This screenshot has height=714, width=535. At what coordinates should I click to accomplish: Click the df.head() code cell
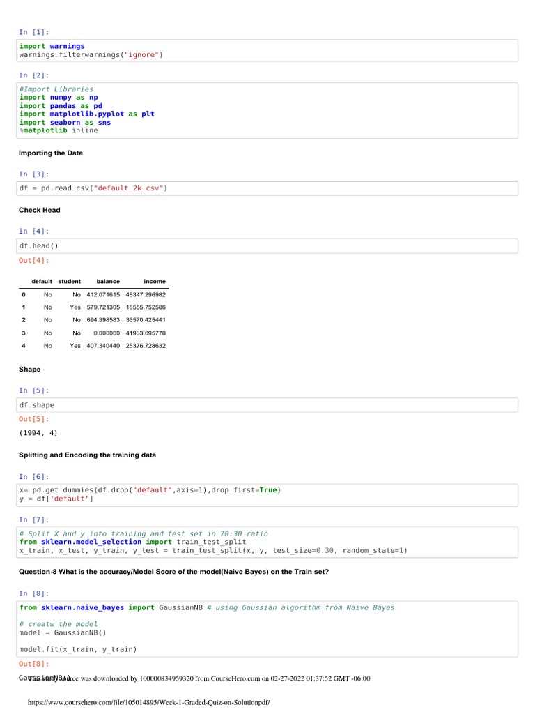(267, 246)
